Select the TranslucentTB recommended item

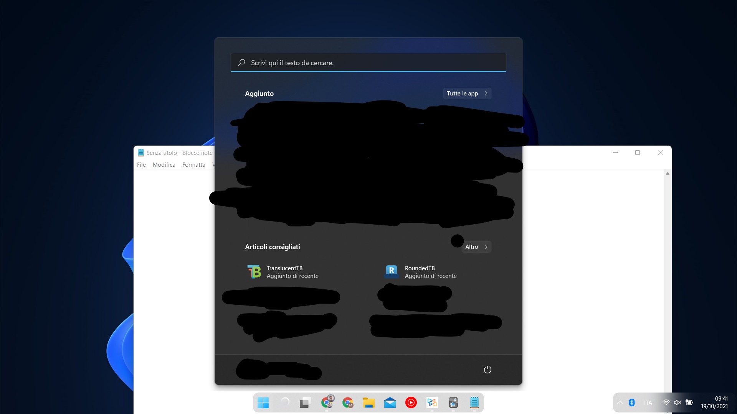284,272
